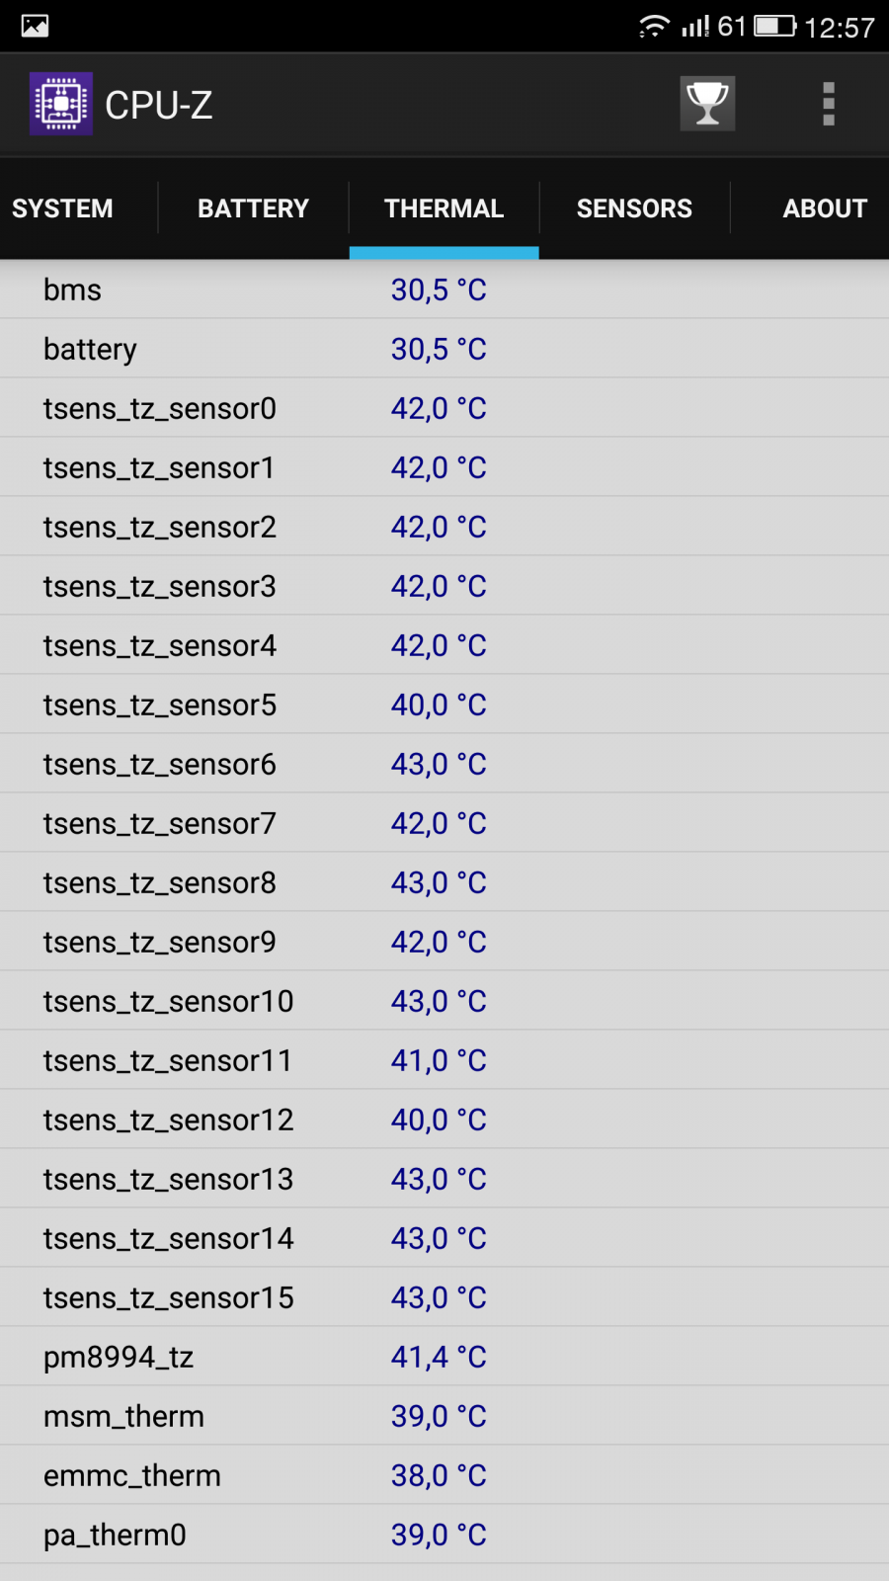Switch to the BATTERY tab

tap(253, 208)
